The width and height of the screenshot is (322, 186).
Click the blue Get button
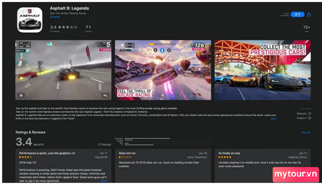[297, 15]
